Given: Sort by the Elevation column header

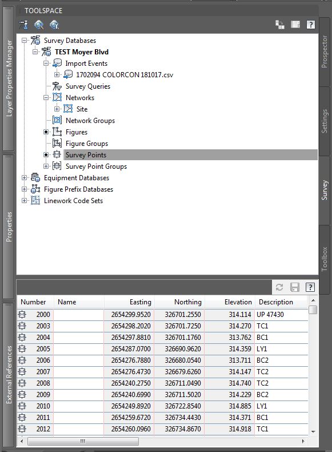Looking at the screenshot, I should pyautogui.click(x=230, y=302).
